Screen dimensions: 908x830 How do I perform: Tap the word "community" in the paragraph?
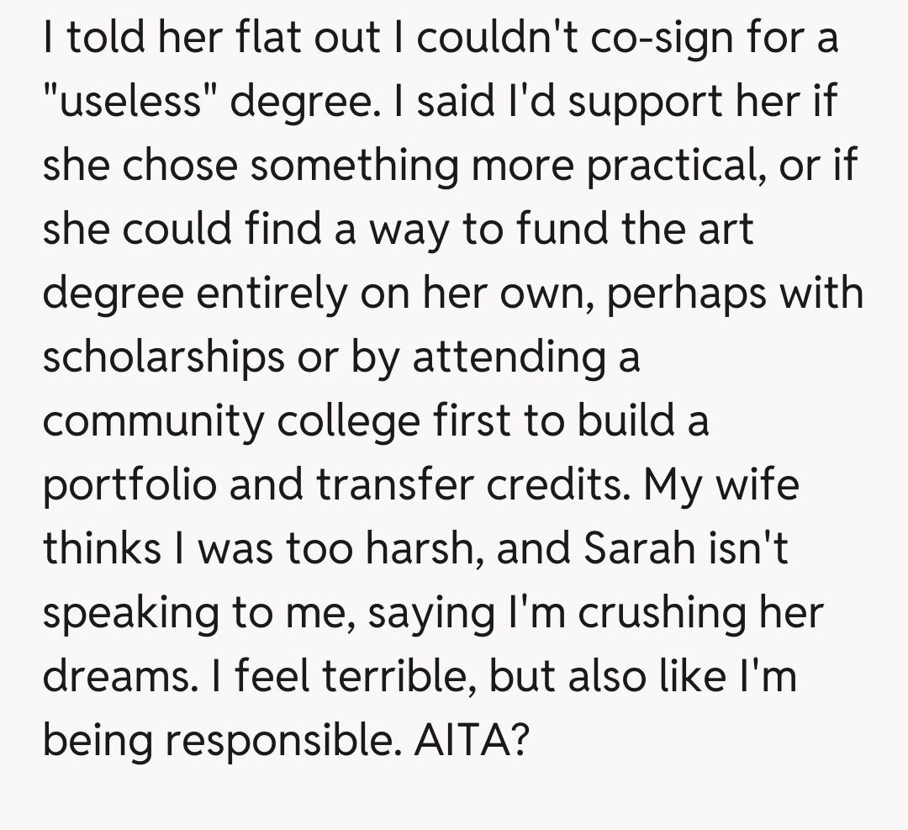(153, 421)
